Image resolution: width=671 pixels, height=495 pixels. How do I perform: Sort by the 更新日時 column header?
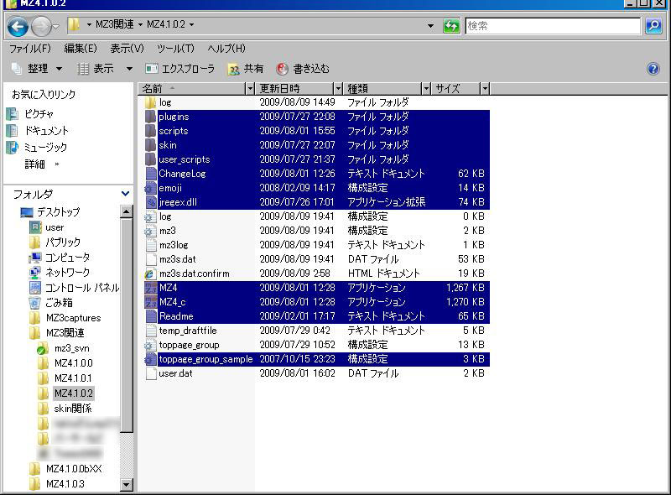(x=295, y=89)
